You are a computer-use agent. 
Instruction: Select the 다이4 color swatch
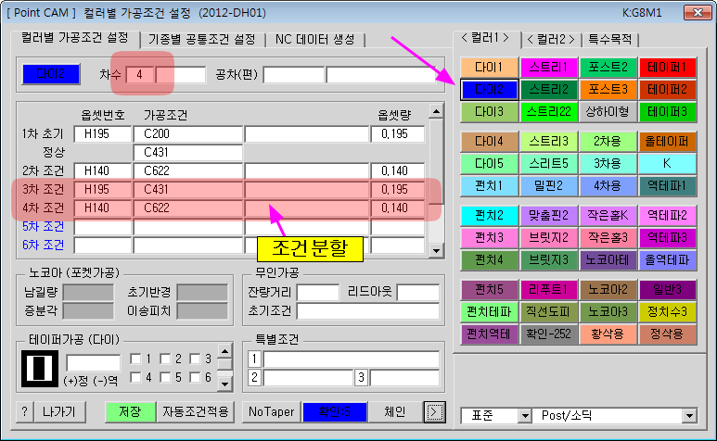click(x=489, y=142)
